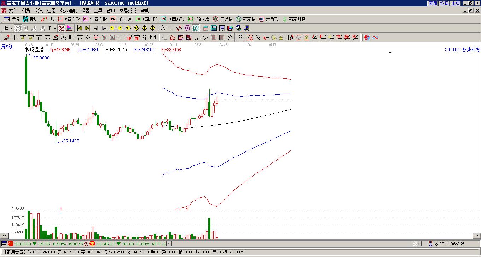The height and width of the screenshot is (257, 481).
Task: Step chart back with left arrow
Action: [x=95, y=28]
